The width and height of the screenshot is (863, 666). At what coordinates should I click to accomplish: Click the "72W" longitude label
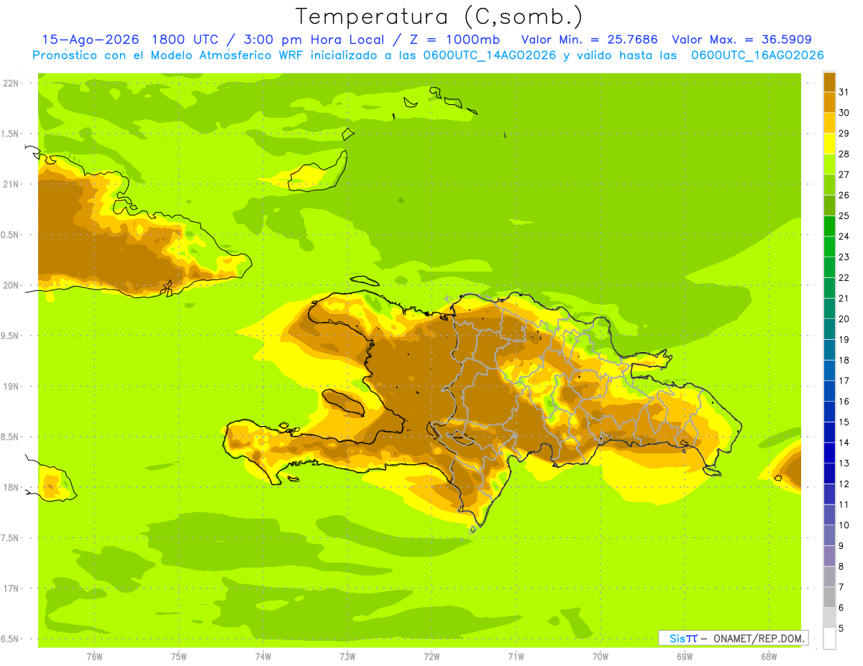point(431,656)
